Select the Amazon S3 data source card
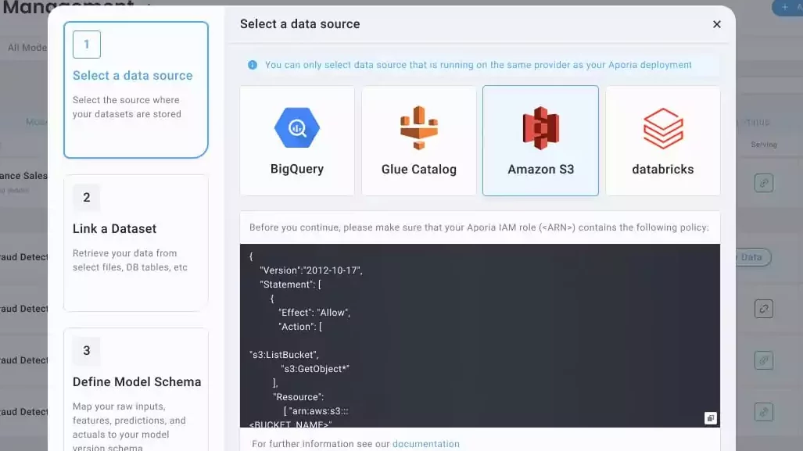Image resolution: width=803 pixels, height=451 pixels. click(540, 141)
